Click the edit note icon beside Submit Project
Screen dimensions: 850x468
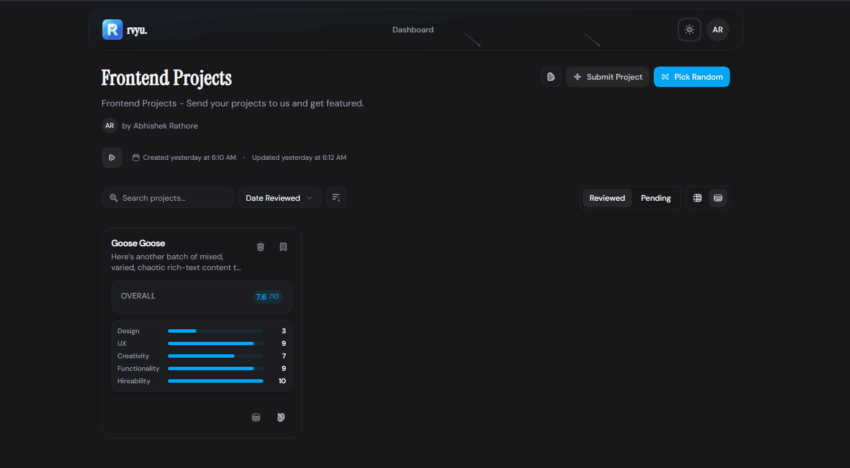click(551, 77)
